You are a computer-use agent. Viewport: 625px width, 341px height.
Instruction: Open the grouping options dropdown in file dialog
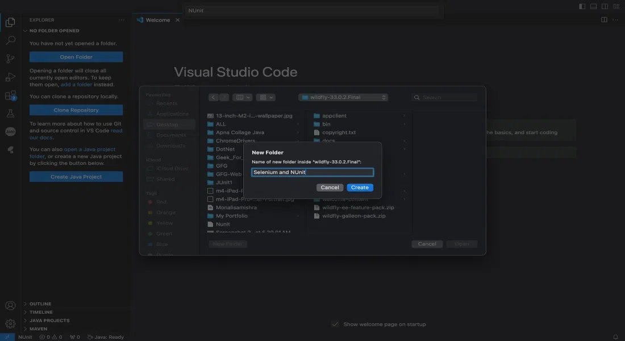[x=266, y=97]
